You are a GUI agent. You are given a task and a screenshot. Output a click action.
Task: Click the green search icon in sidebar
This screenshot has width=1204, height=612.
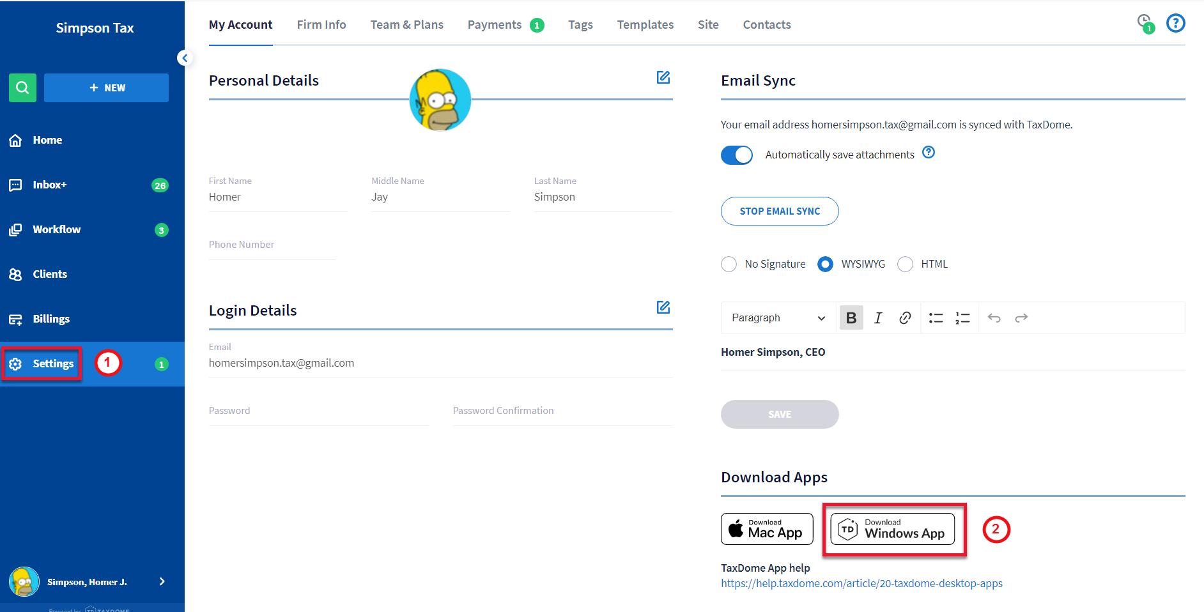(x=22, y=88)
